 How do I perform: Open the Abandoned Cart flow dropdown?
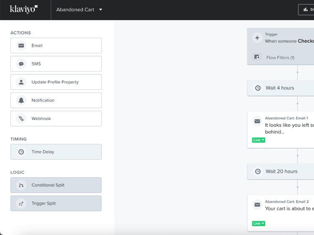(x=79, y=10)
